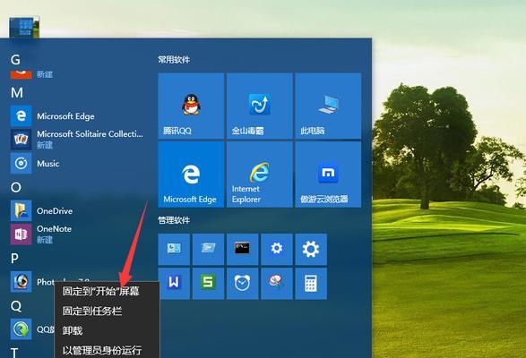Click the G letter header
Screen dimensions: 526x358
(15, 60)
